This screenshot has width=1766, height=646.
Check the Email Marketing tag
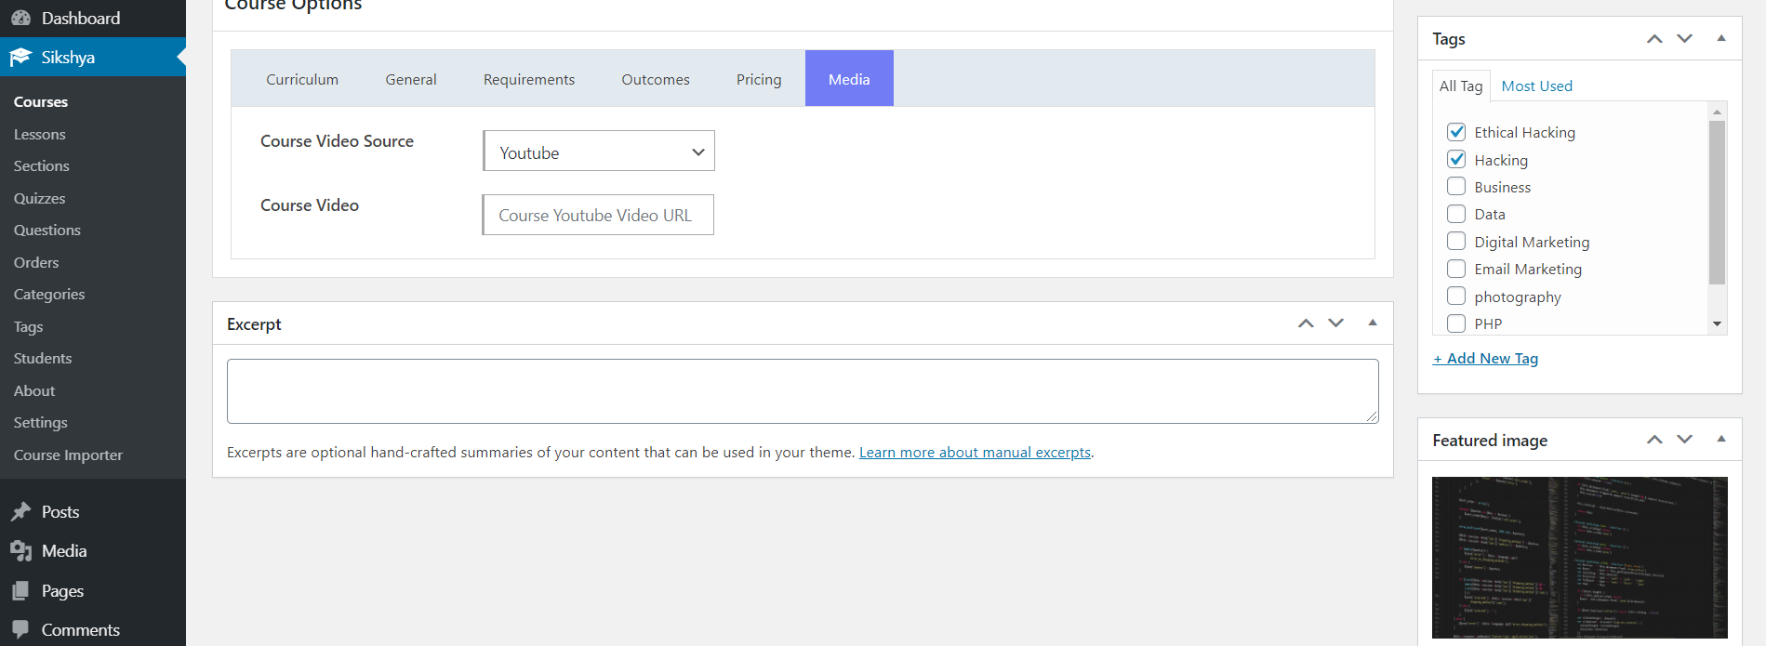[1456, 269]
